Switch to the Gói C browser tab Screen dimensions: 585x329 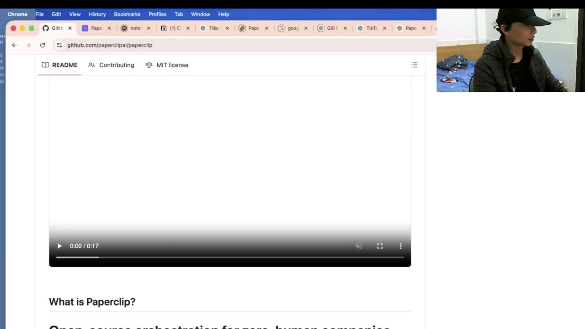[x=332, y=28]
